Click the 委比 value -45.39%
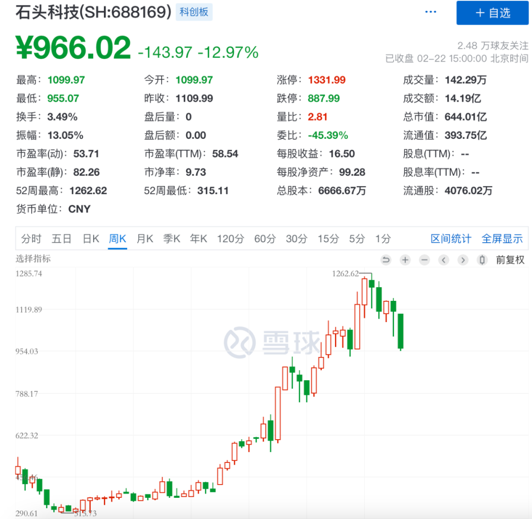Screen dimensions: 532x519 coord(328,135)
